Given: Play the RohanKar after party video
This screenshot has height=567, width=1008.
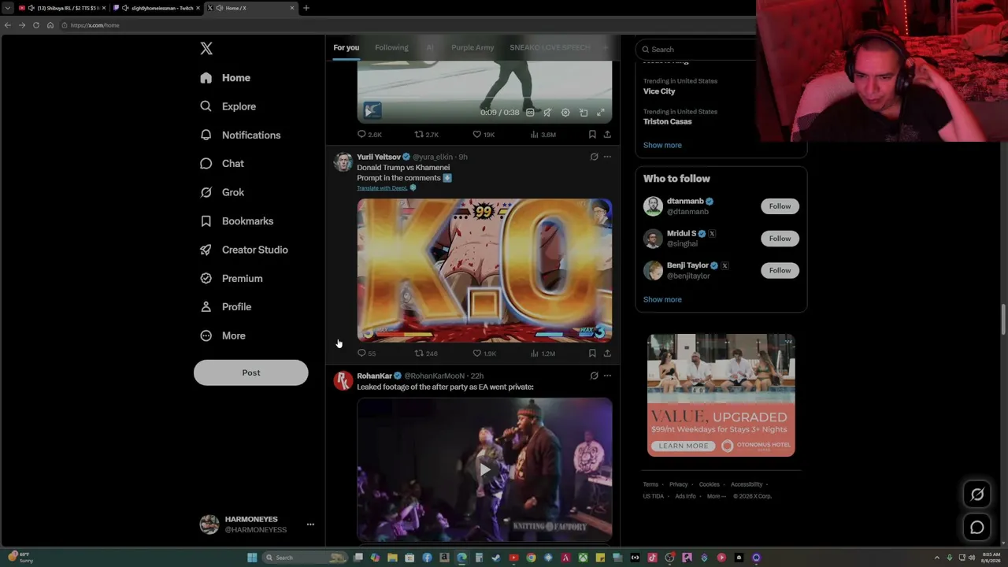Looking at the screenshot, I should tap(484, 470).
